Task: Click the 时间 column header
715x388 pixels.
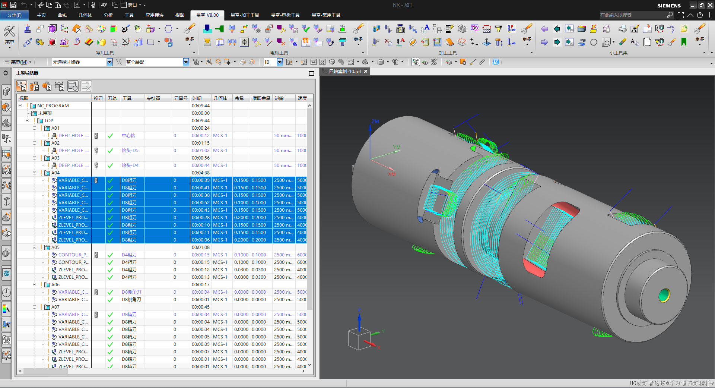Action: (x=201, y=98)
